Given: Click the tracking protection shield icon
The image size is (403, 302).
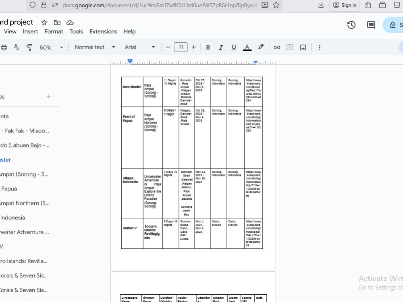Looking at the screenshot, I should click(32, 5).
